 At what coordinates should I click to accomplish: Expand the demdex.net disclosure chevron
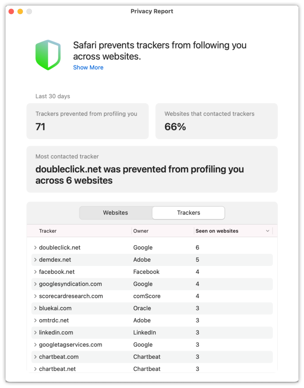(x=35, y=260)
